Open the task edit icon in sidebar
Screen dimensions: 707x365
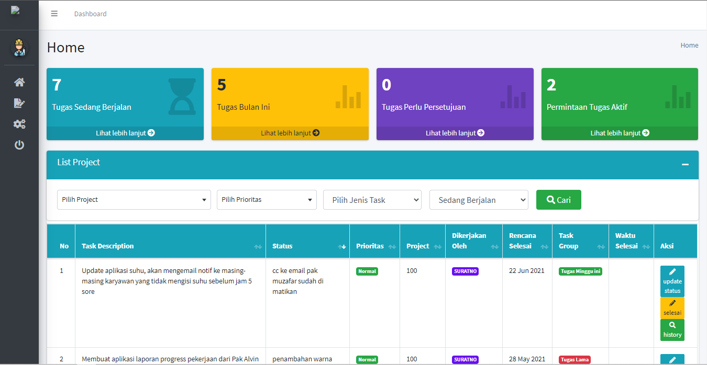pos(19,103)
